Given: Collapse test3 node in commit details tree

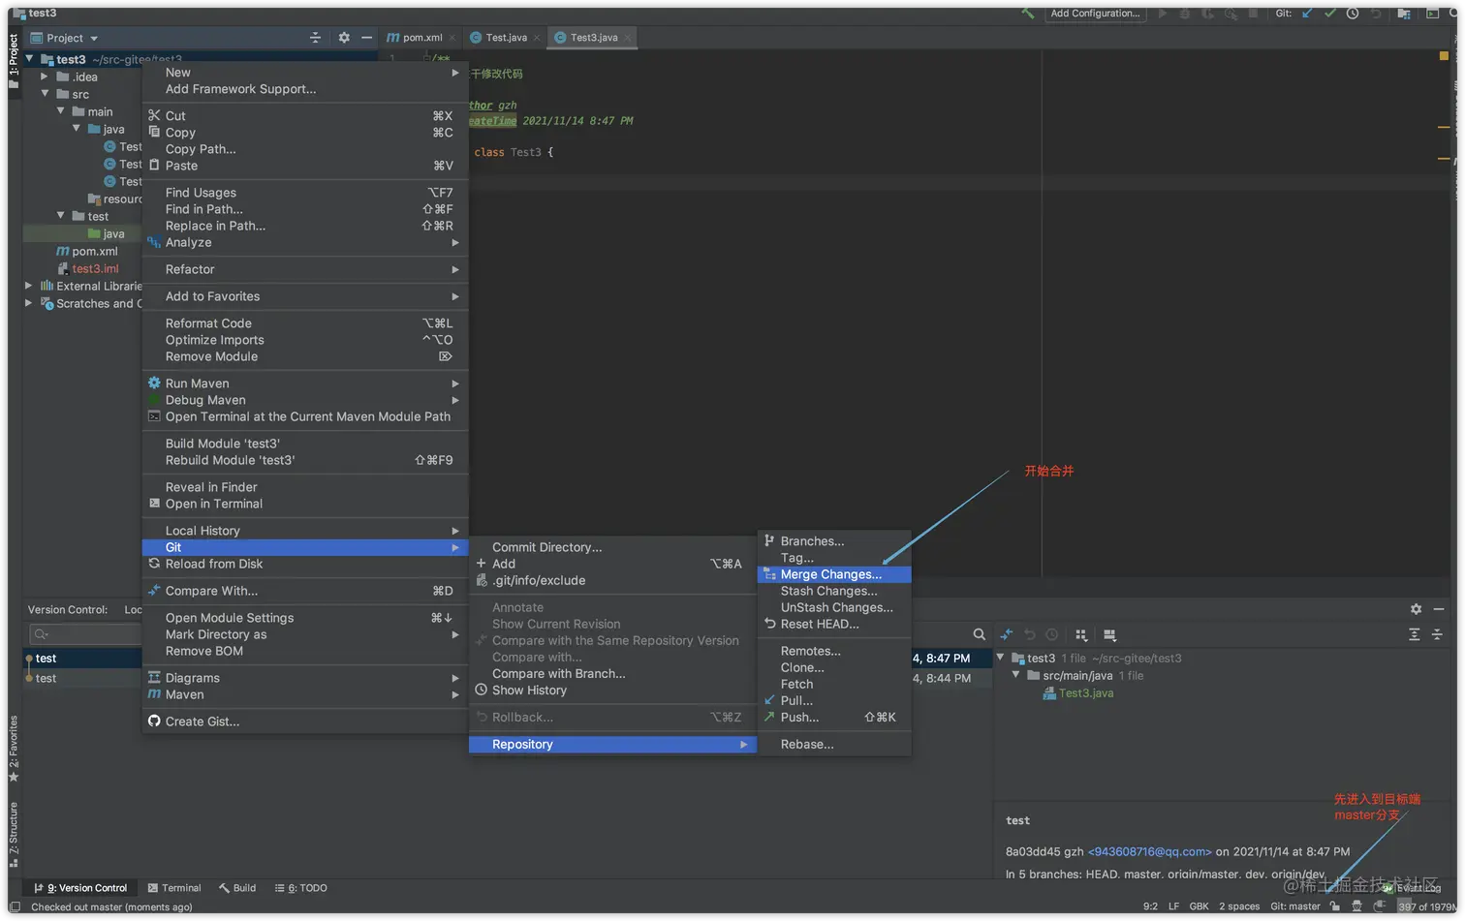Looking at the screenshot, I should [1001, 658].
